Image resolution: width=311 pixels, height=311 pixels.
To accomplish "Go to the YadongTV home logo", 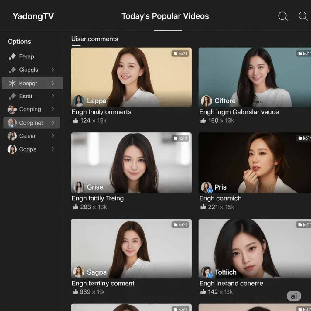I will click(x=33, y=16).
